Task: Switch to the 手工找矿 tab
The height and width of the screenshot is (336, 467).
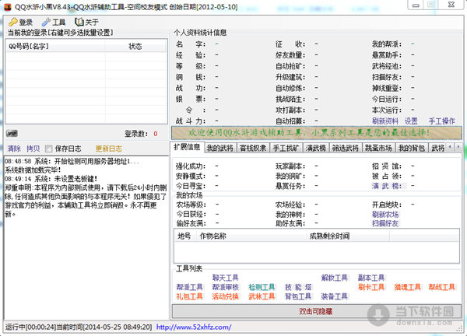Action: click(286, 148)
